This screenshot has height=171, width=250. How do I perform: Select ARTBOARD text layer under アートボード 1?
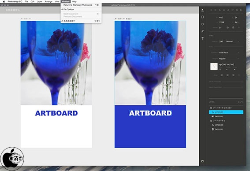pyautogui.click(x=226, y=125)
